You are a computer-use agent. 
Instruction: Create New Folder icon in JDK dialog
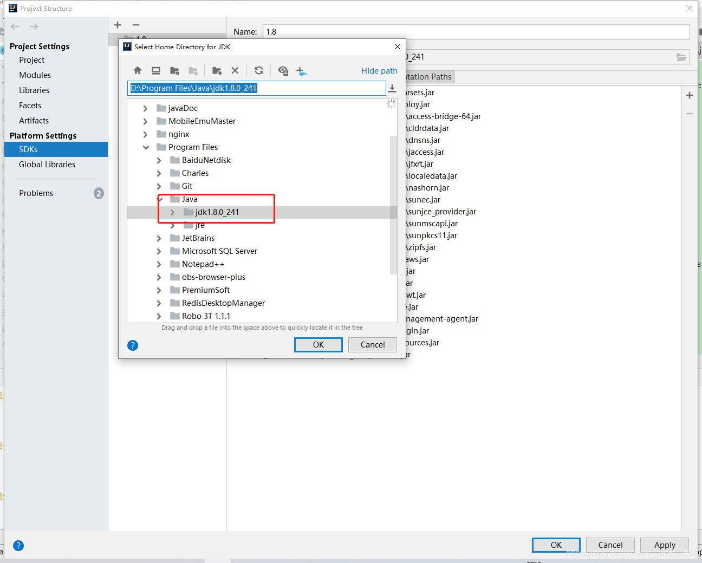click(217, 70)
